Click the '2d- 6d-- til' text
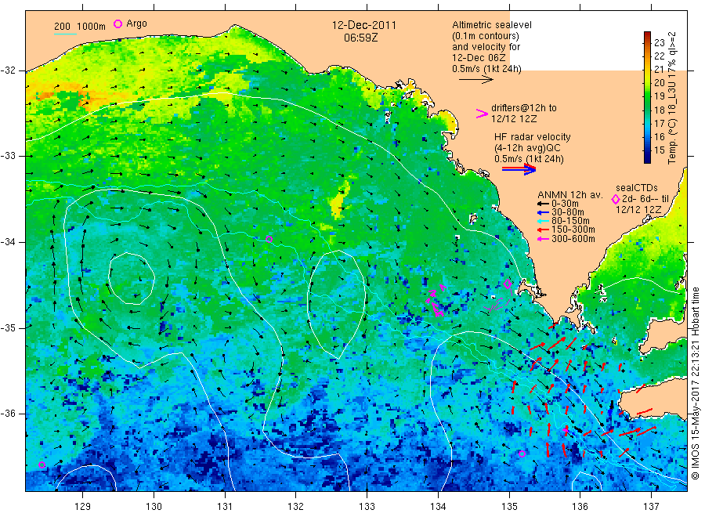The width and height of the screenshot is (705, 517). click(645, 199)
